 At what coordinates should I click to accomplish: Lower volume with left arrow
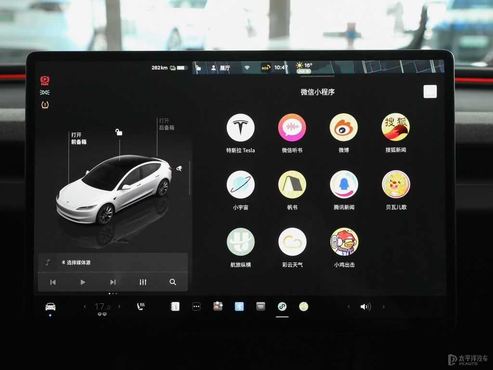[x=349, y=306]
